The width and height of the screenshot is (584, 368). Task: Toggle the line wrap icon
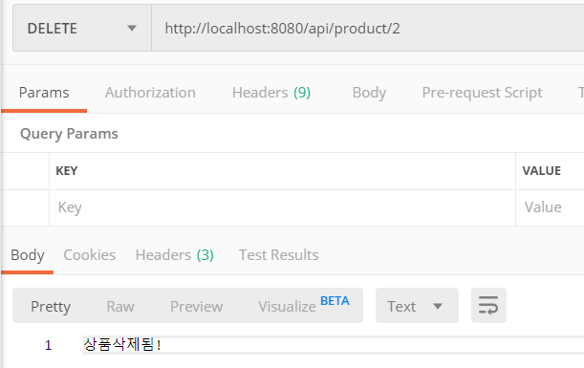tap(488, 306)
